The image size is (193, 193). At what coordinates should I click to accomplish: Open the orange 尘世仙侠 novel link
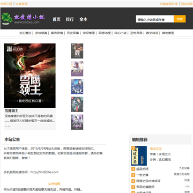pos(54,184)
